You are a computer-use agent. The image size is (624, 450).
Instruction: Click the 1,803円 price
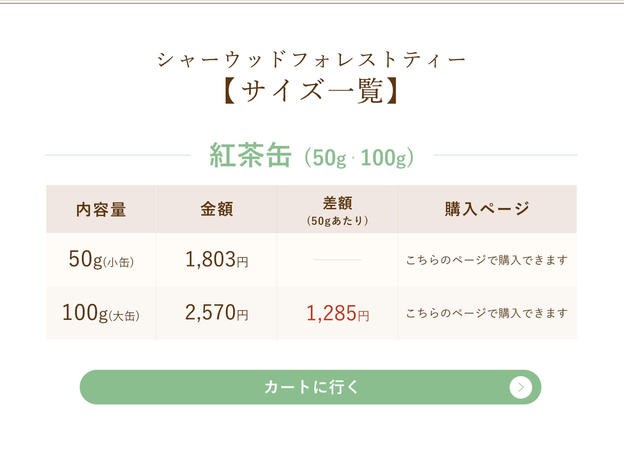[x=217, y=259]
